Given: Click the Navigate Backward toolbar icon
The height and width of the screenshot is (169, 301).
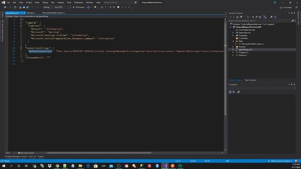Looking at the screenshot, I should click(x=5, y=8).
